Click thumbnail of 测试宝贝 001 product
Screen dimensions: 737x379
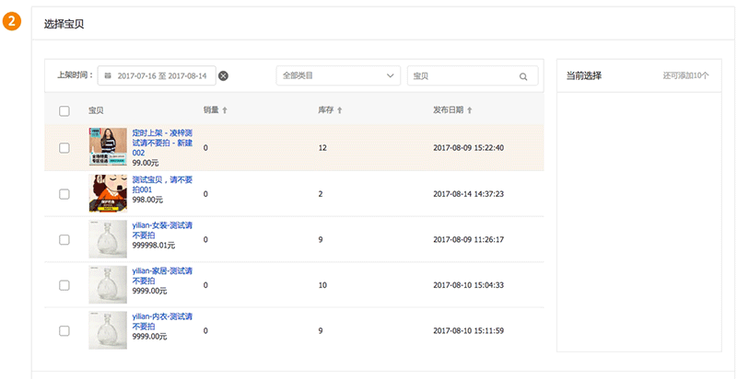click(107, 194)
